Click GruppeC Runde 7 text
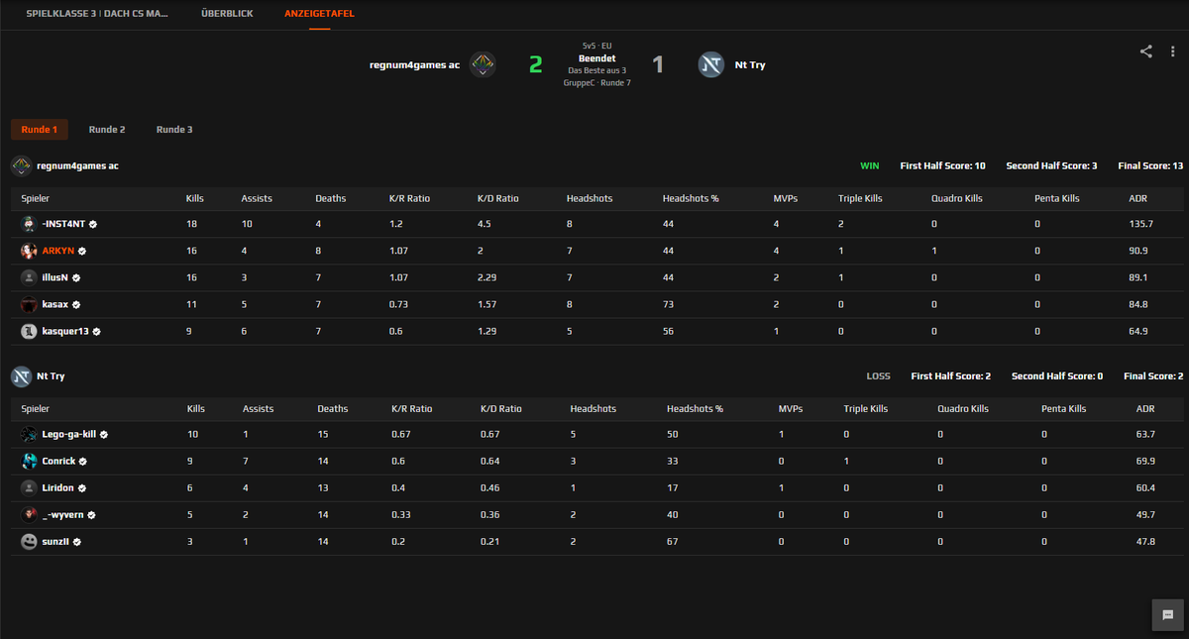Screen dimensions: 1189x639 click(x=597, y=83)
